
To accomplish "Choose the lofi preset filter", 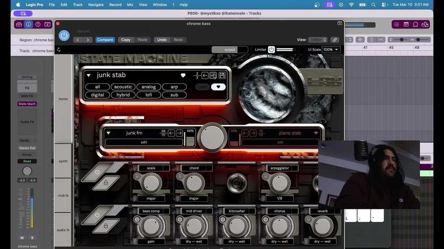I will pyautogui.click(x=149, y=95).
